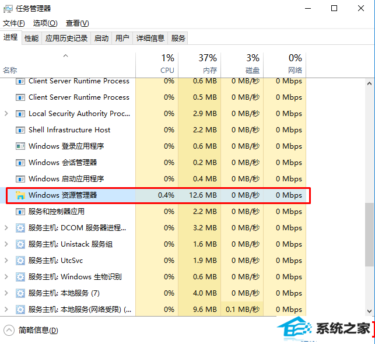Switch to the 启动 tab

(101, 38)
